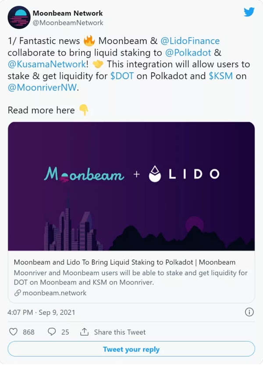This screenshot has width=263, height=365.
Task: Click the Twitter bird logo
Action: coord(249,12)
